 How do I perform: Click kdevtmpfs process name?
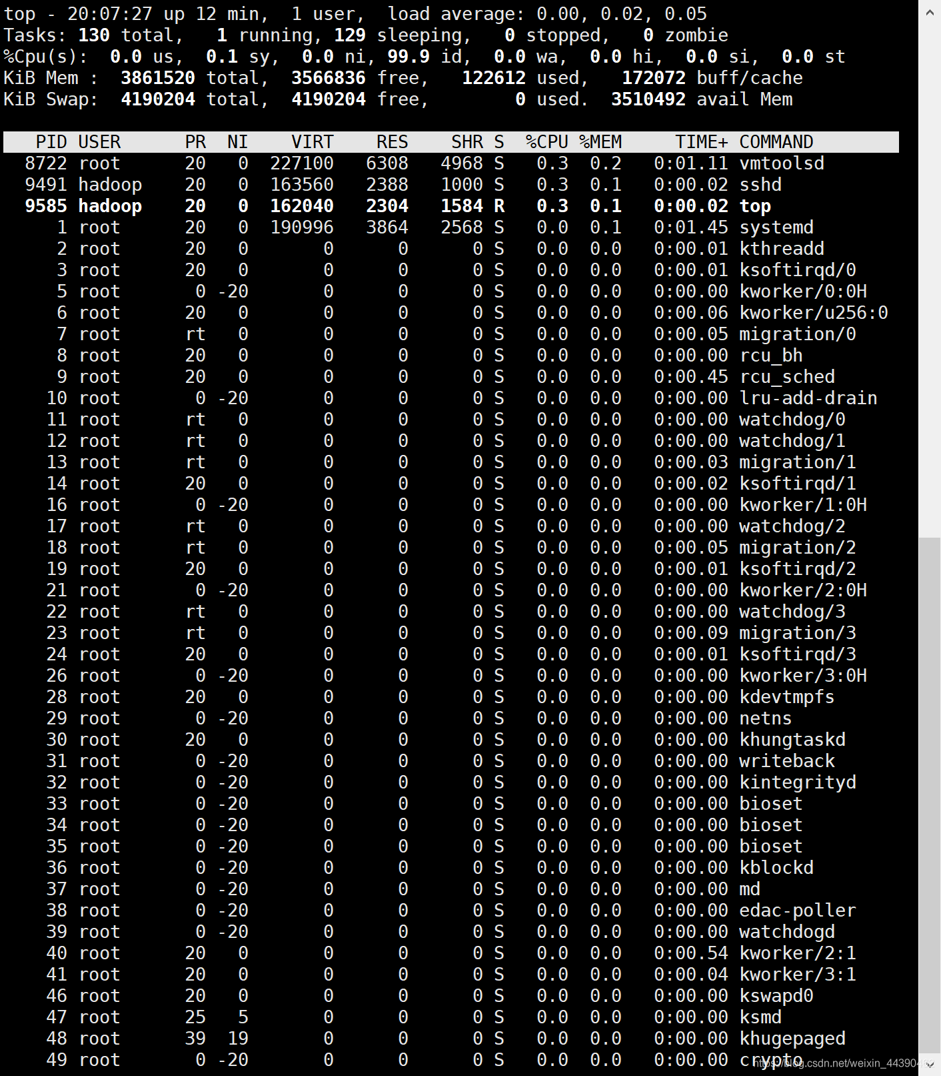click(787, 697)
